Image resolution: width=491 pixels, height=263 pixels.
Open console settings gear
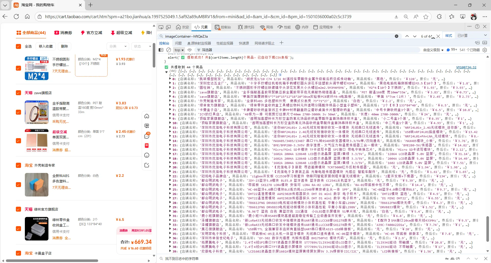tap(485, 50)
